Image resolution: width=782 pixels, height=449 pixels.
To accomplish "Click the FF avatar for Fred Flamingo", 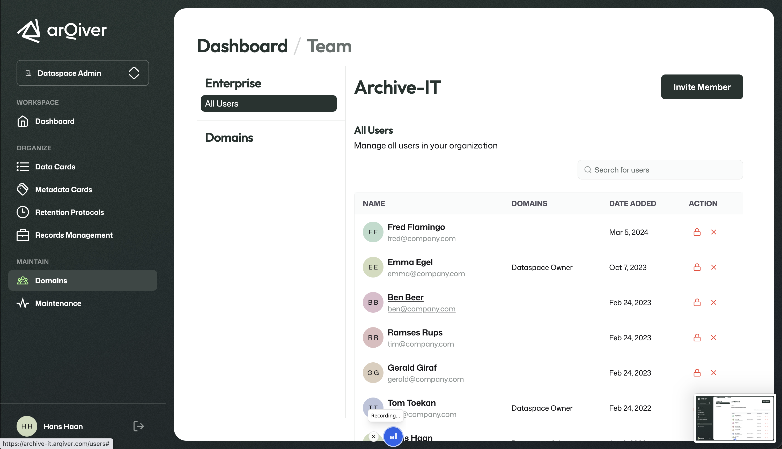I will (373, 232).
